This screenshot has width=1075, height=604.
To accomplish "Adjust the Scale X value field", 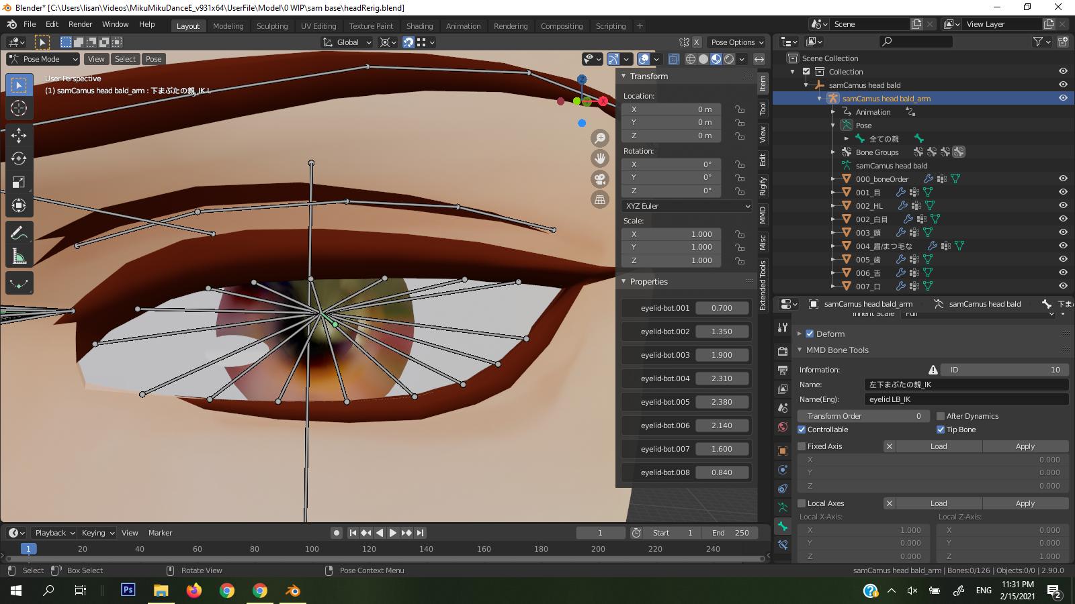I will click(x=671, y=234).
